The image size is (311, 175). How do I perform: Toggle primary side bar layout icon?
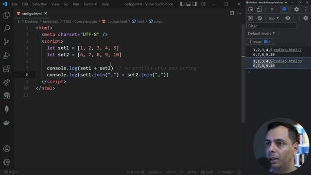[182, 4]
